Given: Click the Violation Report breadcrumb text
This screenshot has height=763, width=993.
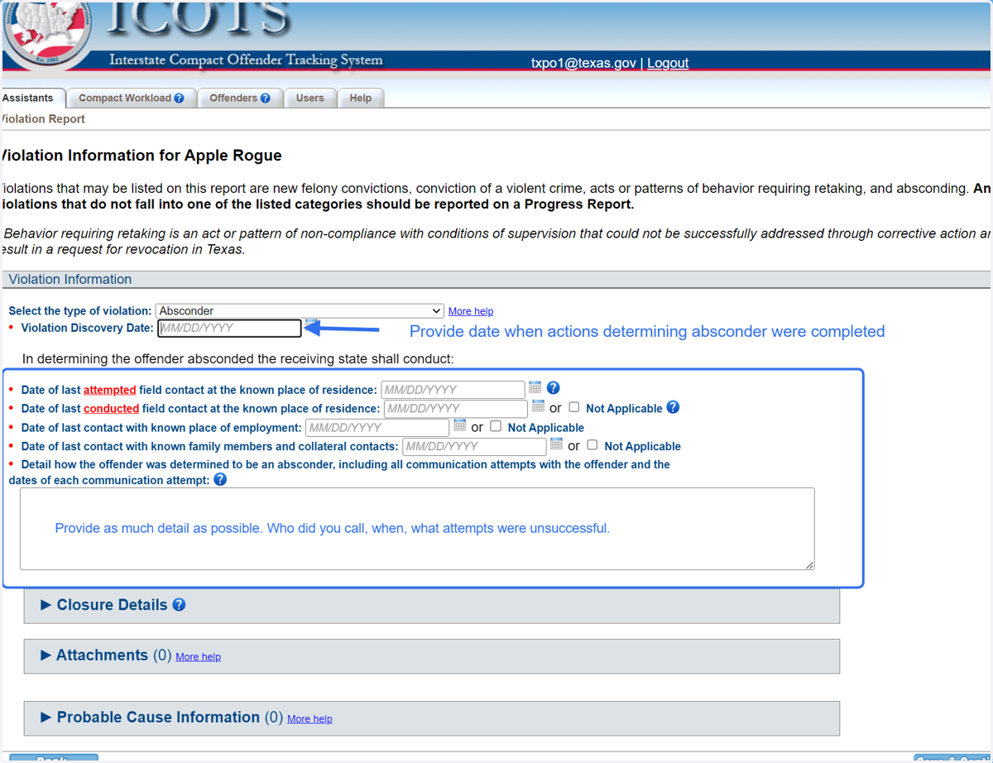Looking at the screenshot, I should (x=43, y=119).
